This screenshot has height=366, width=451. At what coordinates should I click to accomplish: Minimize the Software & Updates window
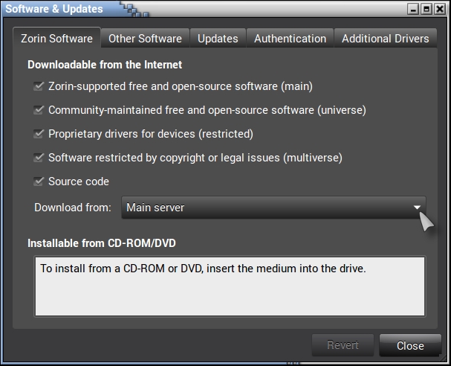click(415, 9)
